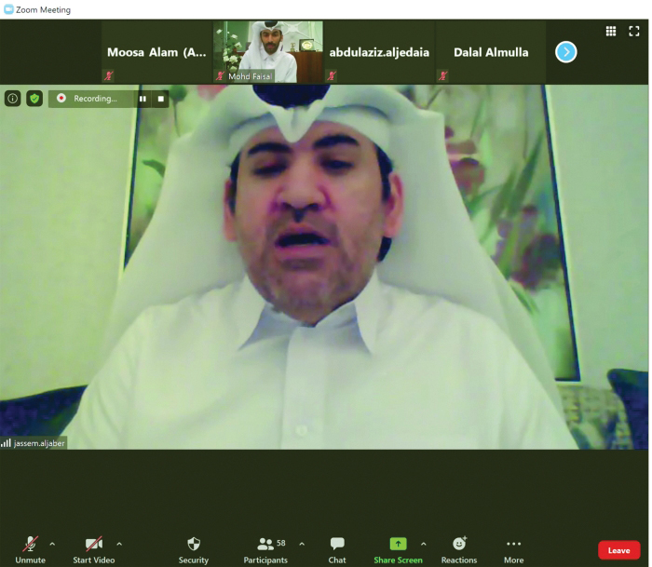Select Mohd Faisal video thumbnail
The height and width of the screenshot is (567, 652).
(x=268, y=52)
